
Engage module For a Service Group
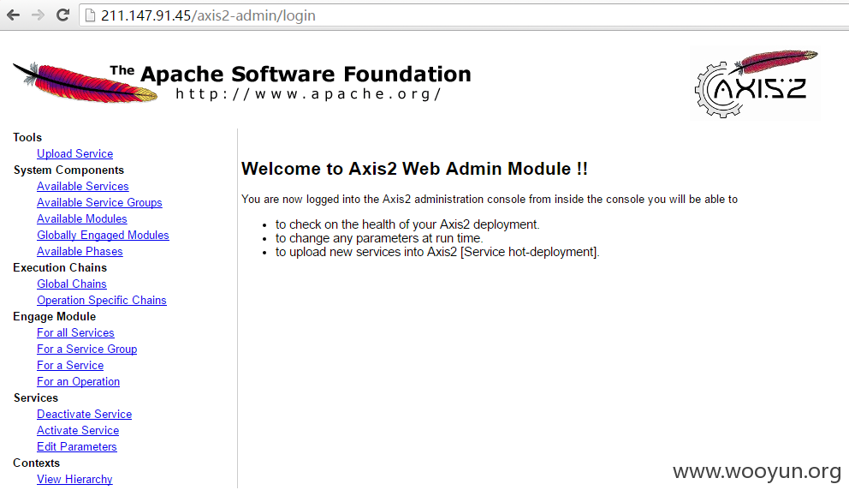point(86,350)
